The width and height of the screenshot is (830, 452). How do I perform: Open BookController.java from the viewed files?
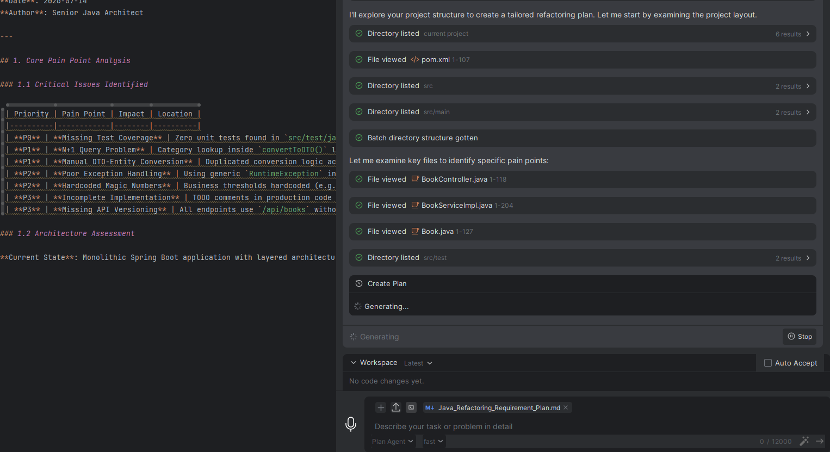[x=583, y=179]
